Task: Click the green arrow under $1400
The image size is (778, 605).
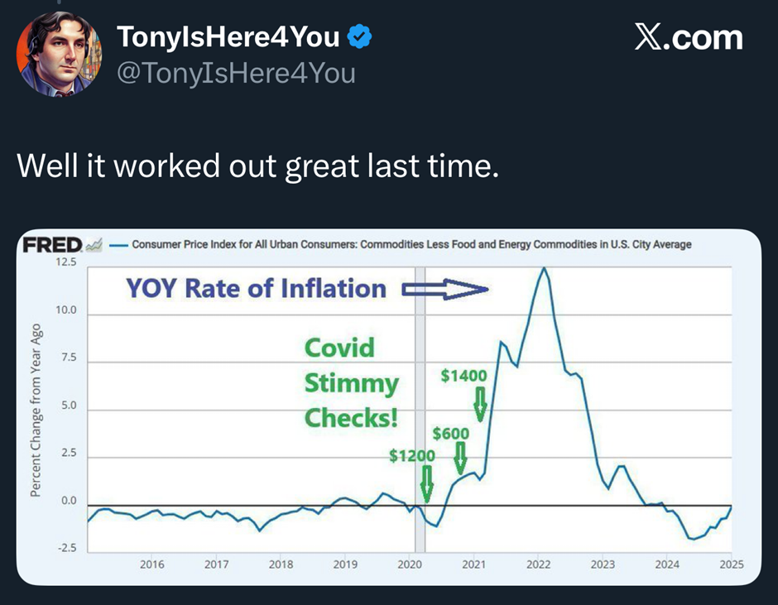Action: tap(480, 404)
